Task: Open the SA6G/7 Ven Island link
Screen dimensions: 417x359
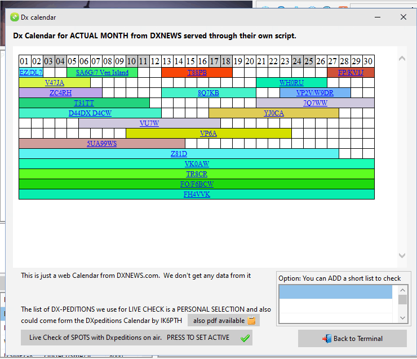Action: (102, 73)
